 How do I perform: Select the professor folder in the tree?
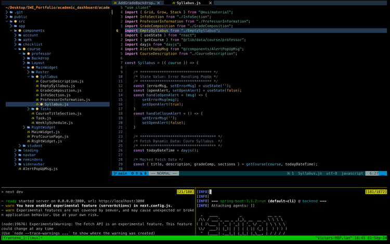(x=41, y=54)
